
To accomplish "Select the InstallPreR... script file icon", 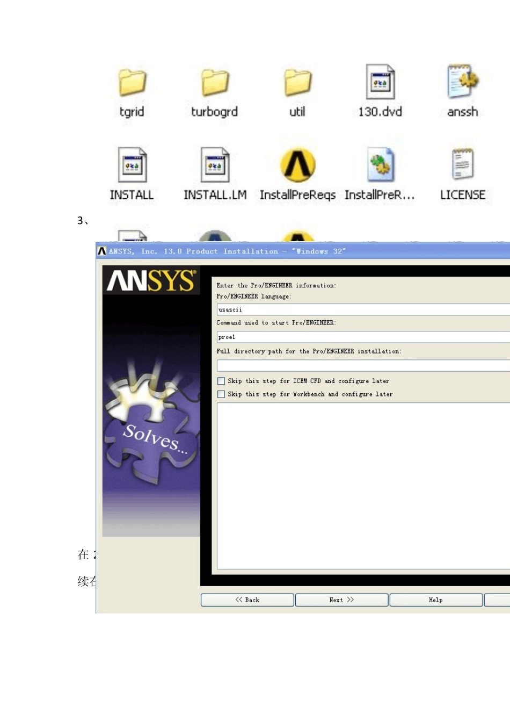I will click(x=381, y=165).
